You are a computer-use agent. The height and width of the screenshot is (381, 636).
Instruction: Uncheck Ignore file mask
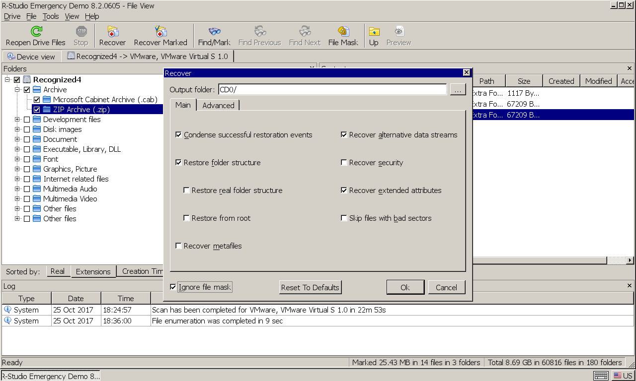[x=173, y=287]
